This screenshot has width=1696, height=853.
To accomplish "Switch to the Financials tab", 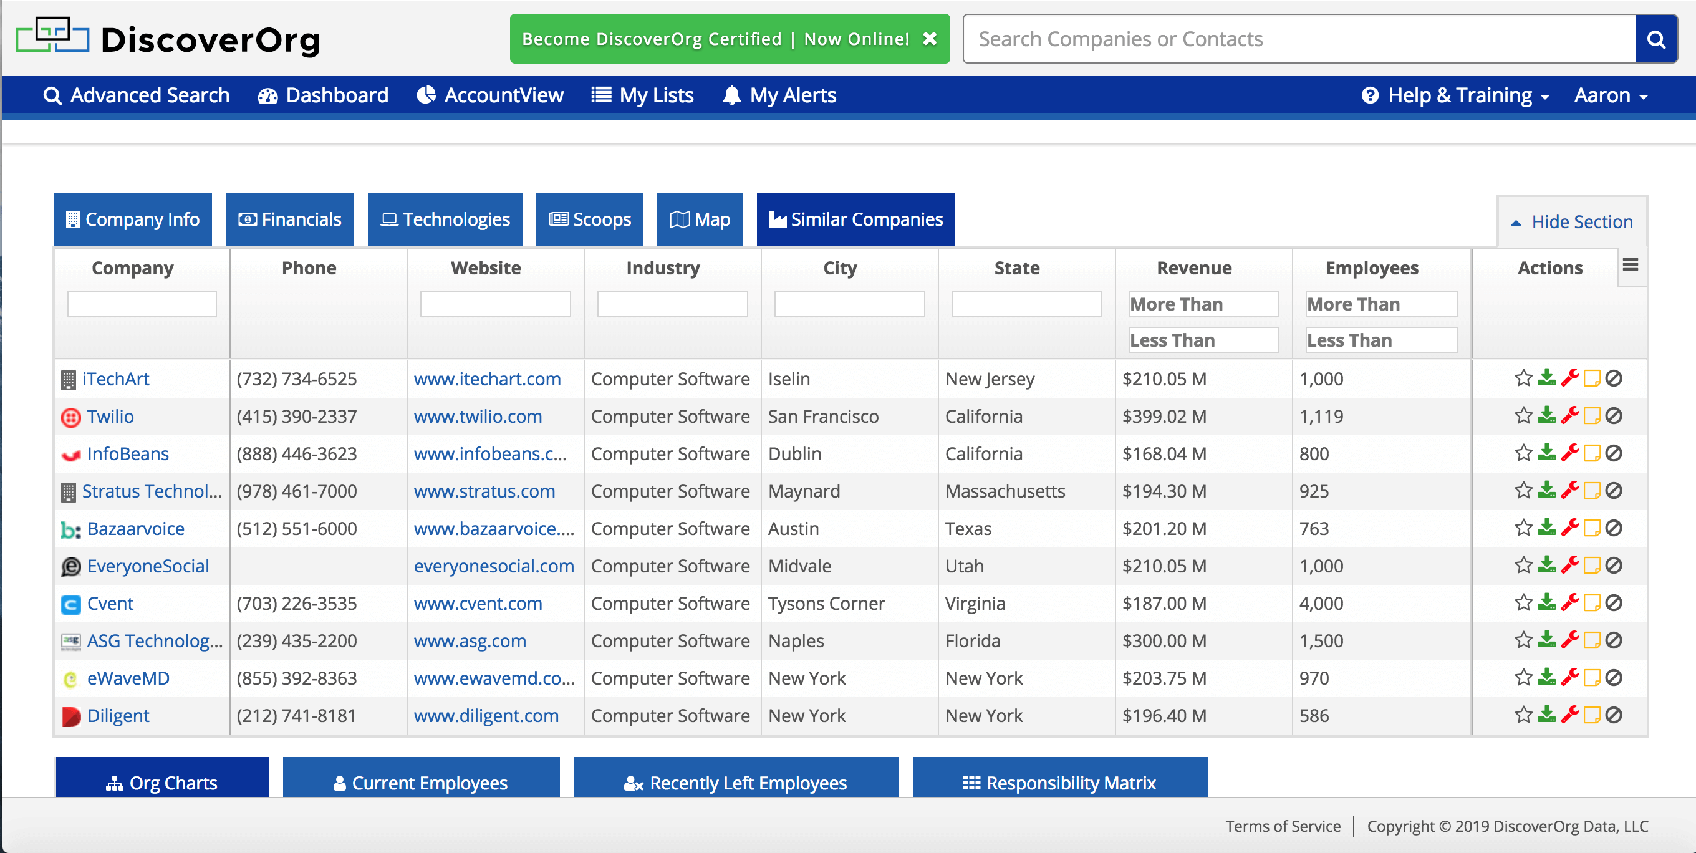I will (x=290, y=219).
